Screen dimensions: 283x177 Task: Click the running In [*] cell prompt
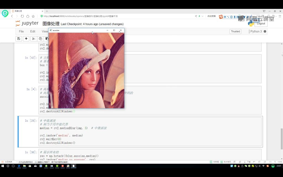[32, 89]
